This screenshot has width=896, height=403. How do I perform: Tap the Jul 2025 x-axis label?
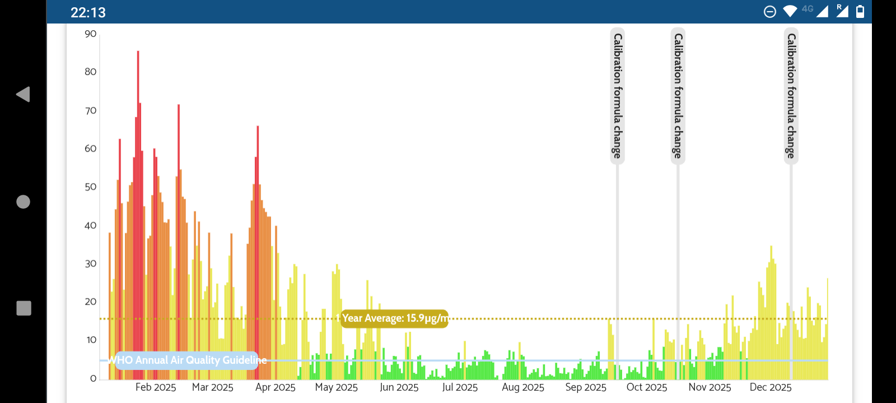point(460,387)
